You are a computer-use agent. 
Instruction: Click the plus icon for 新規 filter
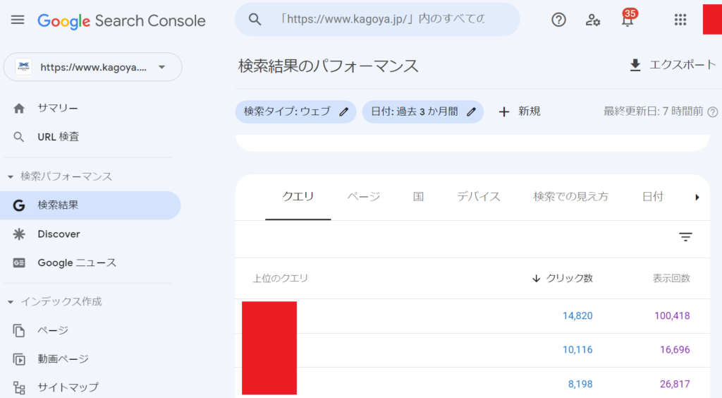[x=503, y=111]
